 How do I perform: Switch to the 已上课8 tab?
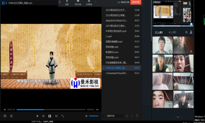159,32
